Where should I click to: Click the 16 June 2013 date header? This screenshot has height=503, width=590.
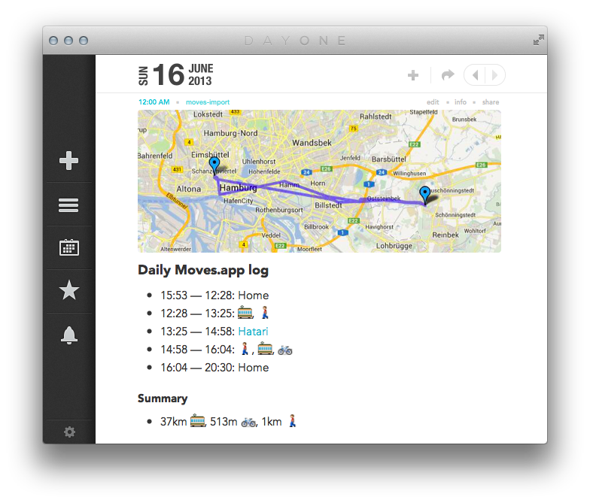click(x=175, y=74)
